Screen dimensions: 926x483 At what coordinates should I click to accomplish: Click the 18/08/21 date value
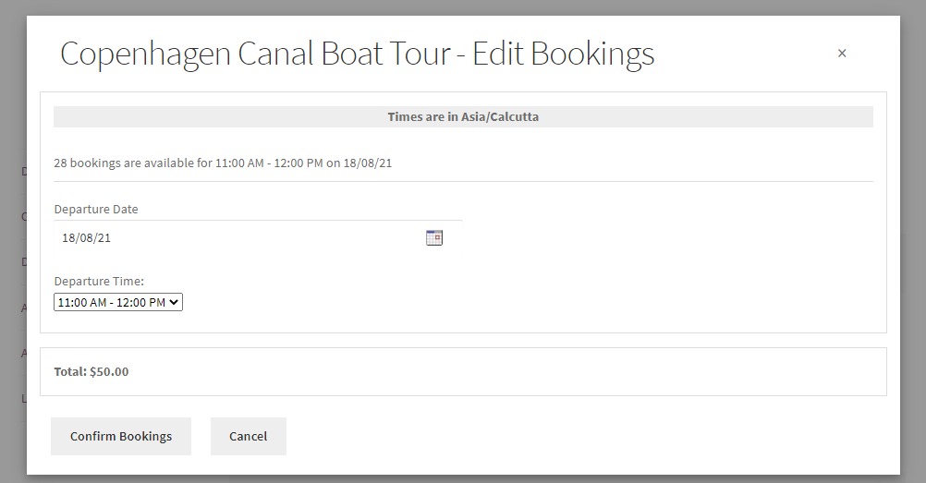87,238
